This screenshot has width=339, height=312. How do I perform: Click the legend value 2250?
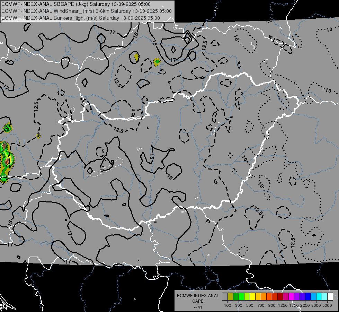tap(305, 305)
